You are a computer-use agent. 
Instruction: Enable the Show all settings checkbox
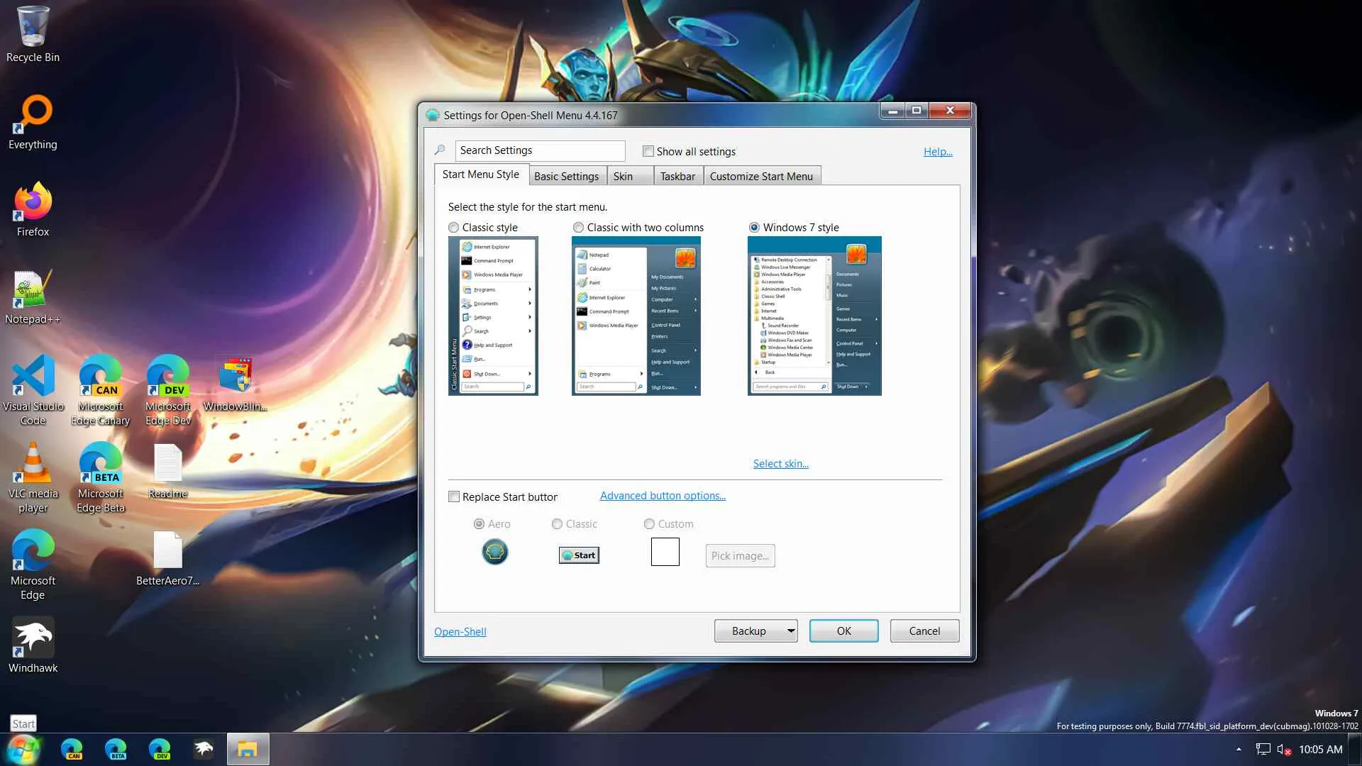[648, 151]
